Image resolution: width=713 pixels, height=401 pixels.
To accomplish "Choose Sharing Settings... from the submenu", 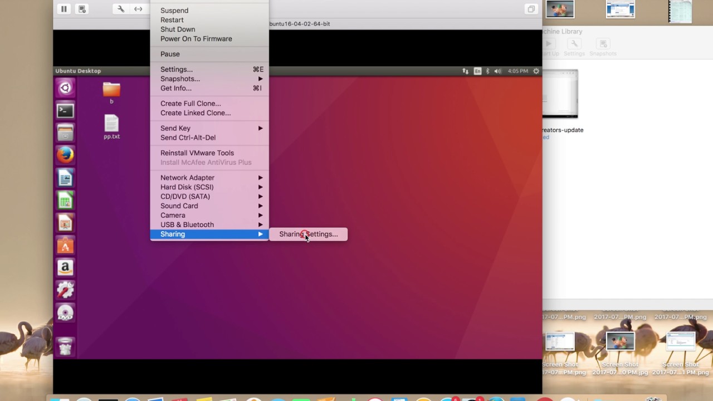I will click(308, 234).
